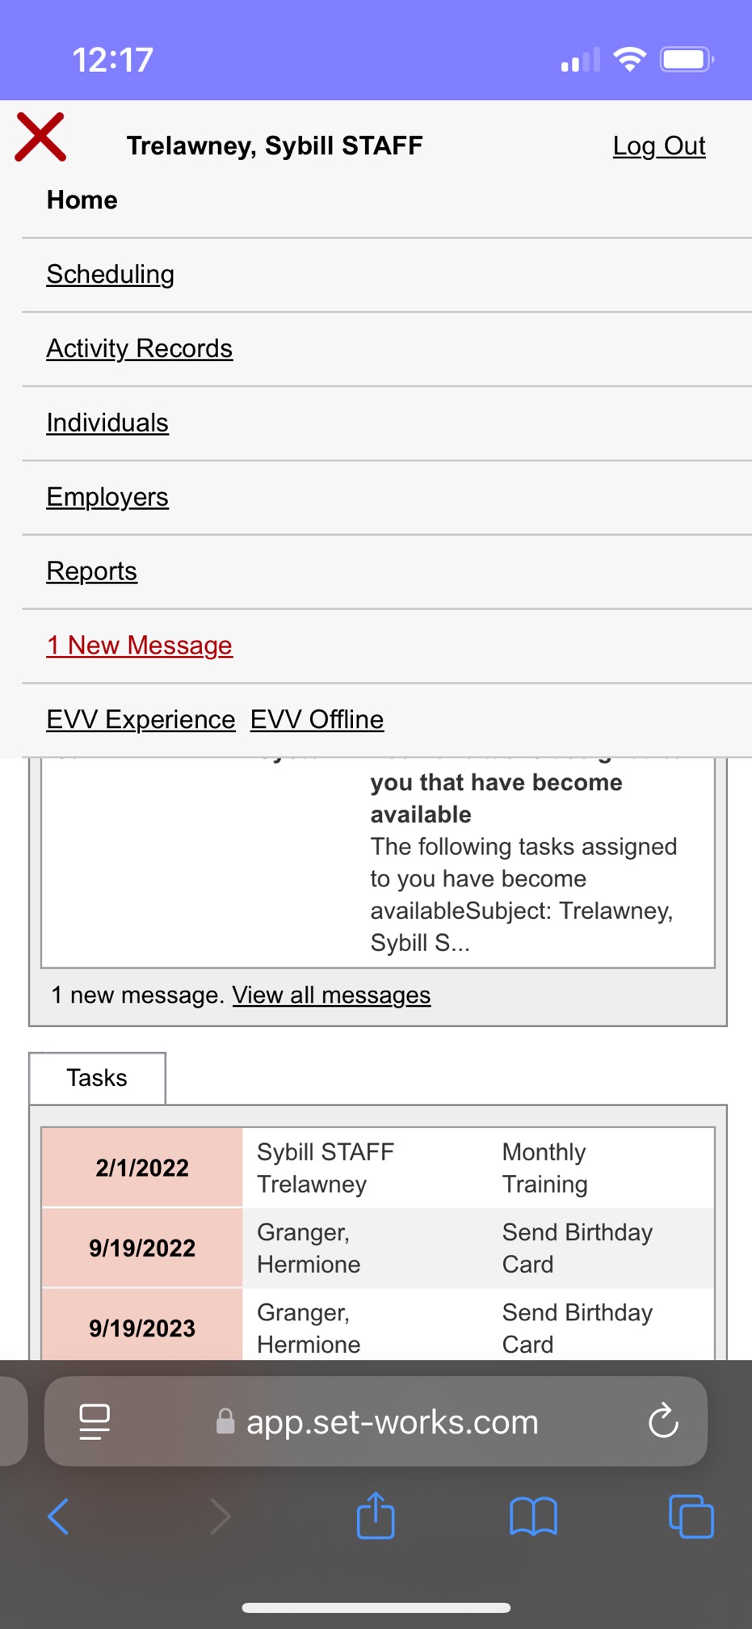Select Reports in the navigation menu
The image size is (752, 1629).
(x=91, y=571)
